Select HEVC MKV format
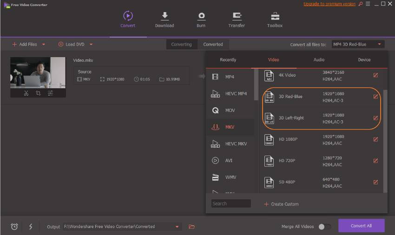 coord(230,144)
